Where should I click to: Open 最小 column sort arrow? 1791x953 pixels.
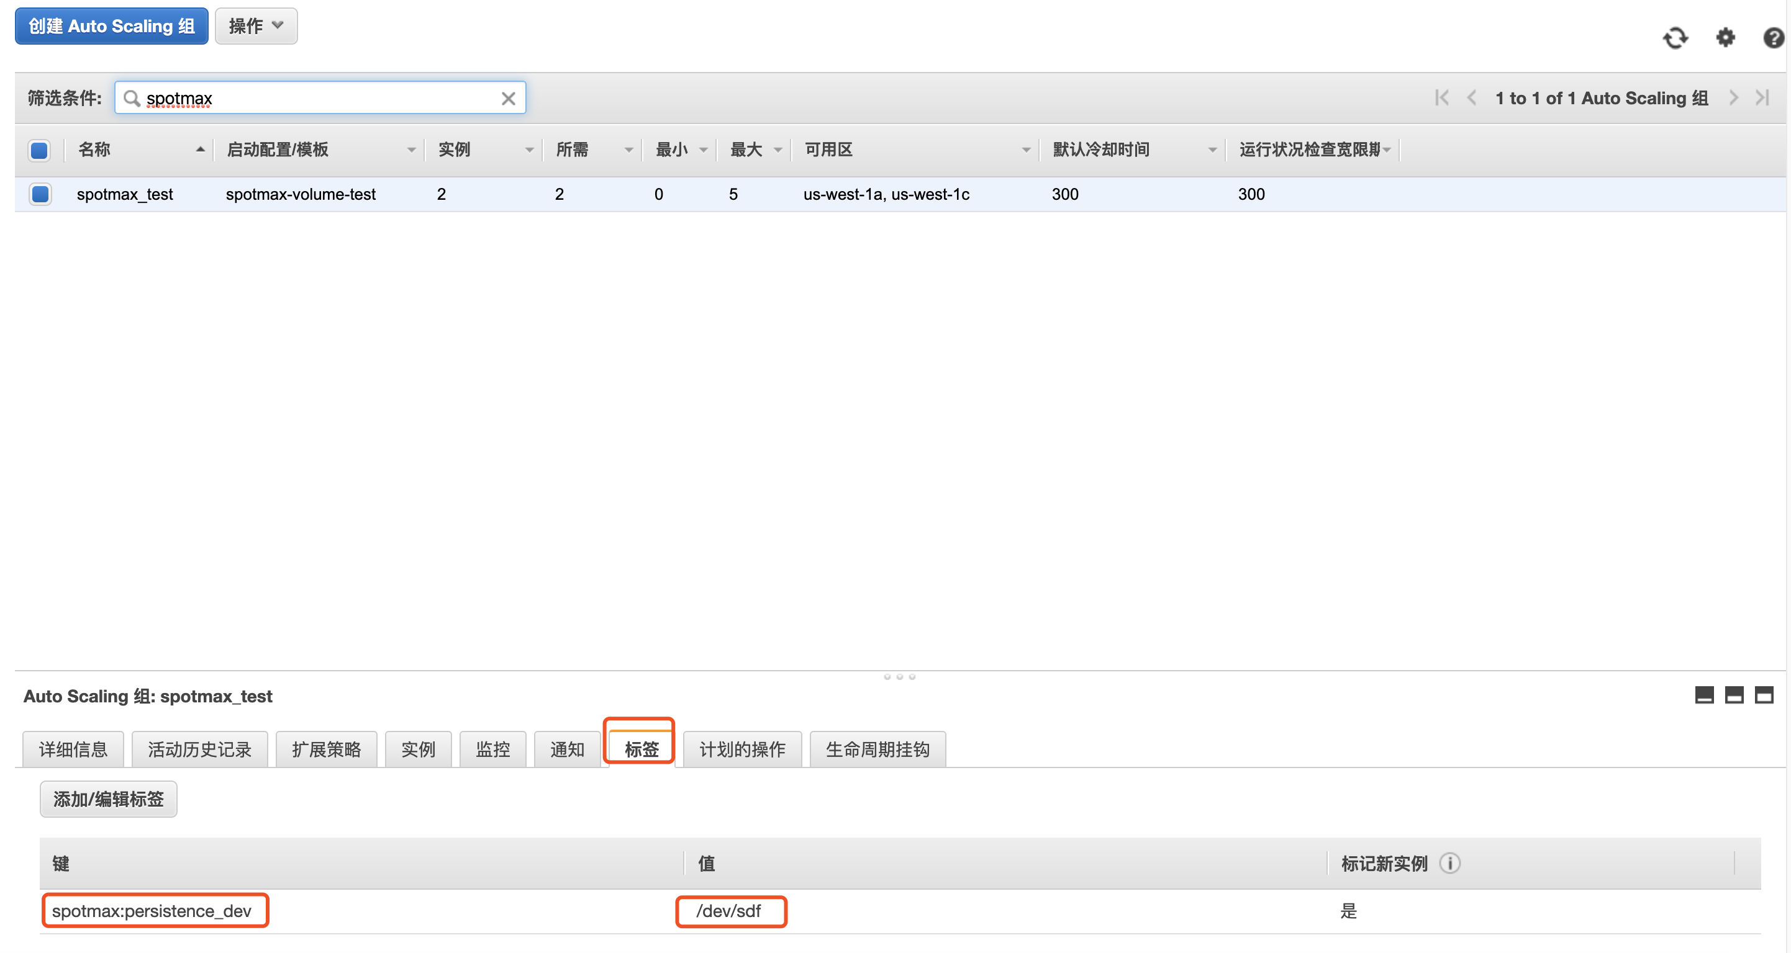703,150
